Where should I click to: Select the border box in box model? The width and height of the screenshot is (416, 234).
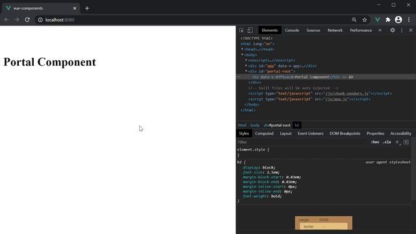click(x=324, y=227)
